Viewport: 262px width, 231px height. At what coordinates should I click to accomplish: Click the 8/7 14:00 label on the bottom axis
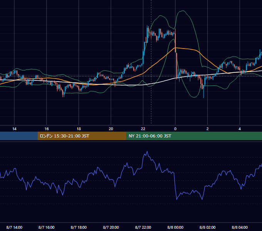(x=14, y=227)
